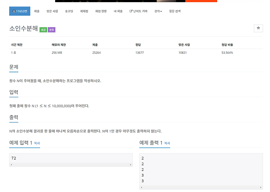Click the 예제 출력 1 heading
The height and width of the screenshot is (192, 270).
(x=151, y=143)
